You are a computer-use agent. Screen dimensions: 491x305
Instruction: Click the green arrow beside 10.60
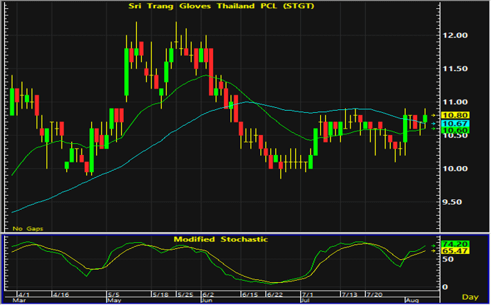coord(434,129)
